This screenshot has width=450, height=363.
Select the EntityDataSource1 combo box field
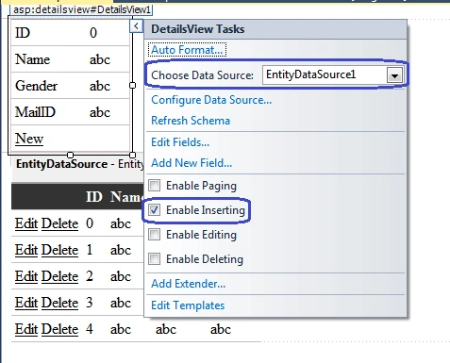click(x=333, y=75)
